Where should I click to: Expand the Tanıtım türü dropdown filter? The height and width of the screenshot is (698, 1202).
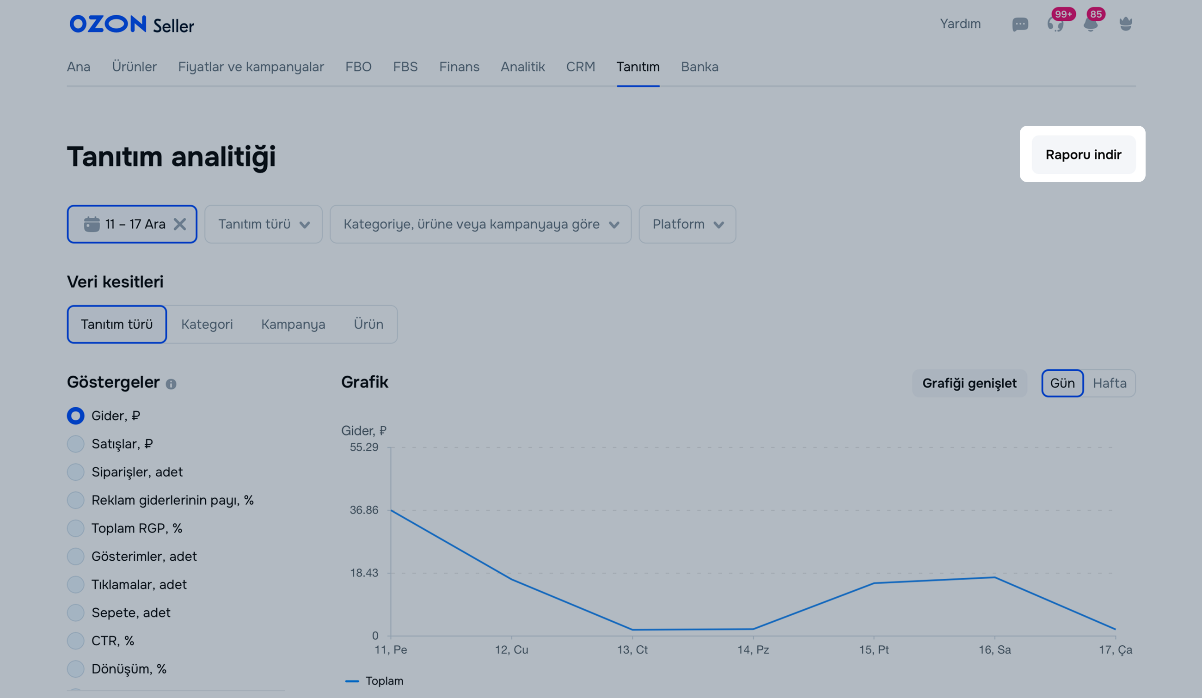(x=264, y=224)
